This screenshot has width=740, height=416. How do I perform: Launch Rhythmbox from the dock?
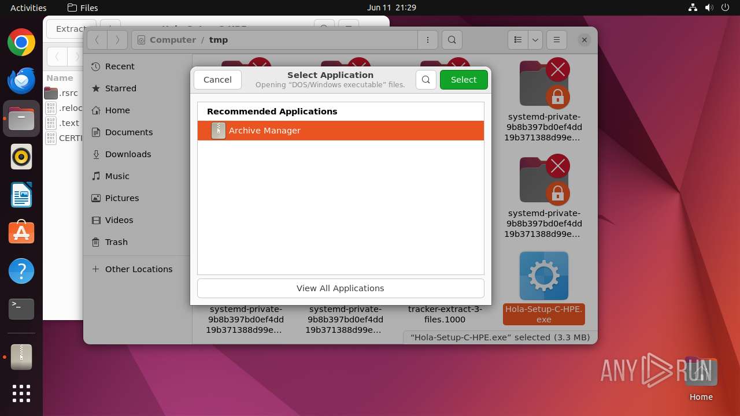coord(21,157)
